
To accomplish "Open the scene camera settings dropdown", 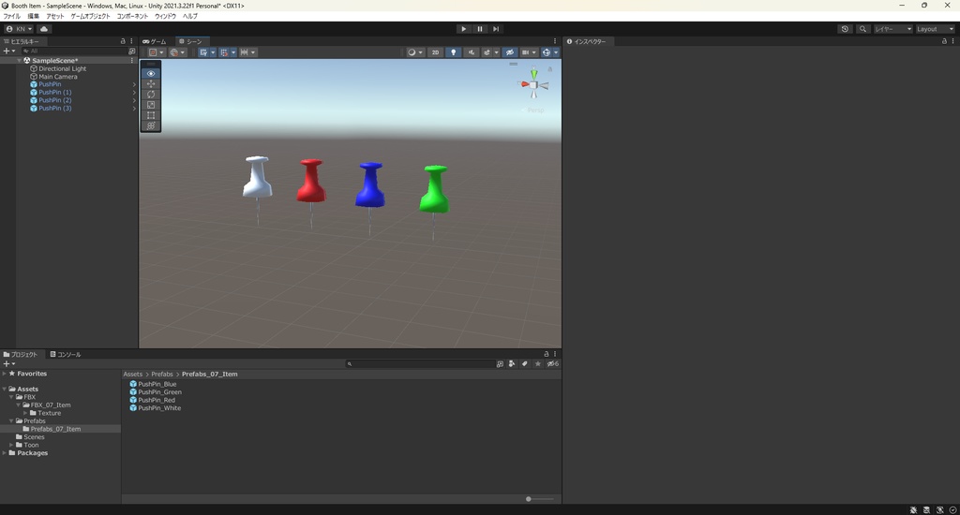I will [528, 52].
